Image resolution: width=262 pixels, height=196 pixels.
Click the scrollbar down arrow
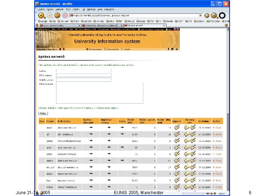click(x=228, y=190)
